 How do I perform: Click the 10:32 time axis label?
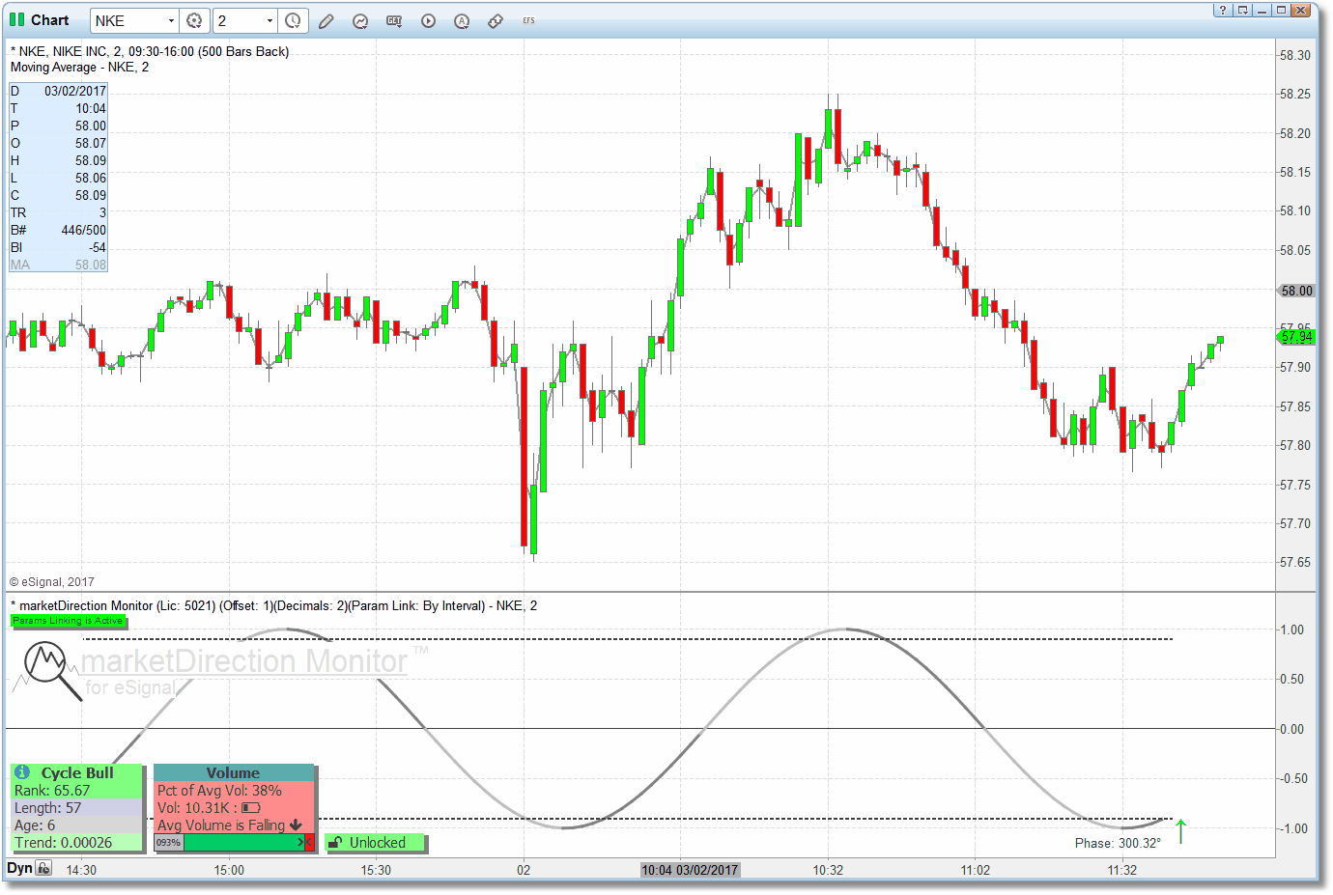pyautogui.click(x=828, y=870)
